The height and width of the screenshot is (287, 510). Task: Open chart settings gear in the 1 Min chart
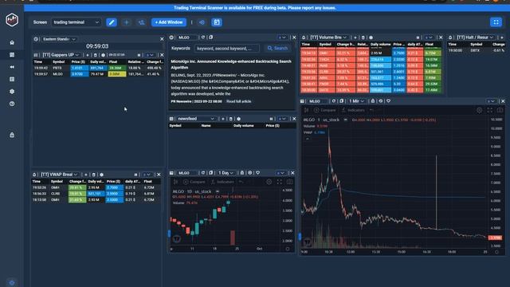pos(480,110)
